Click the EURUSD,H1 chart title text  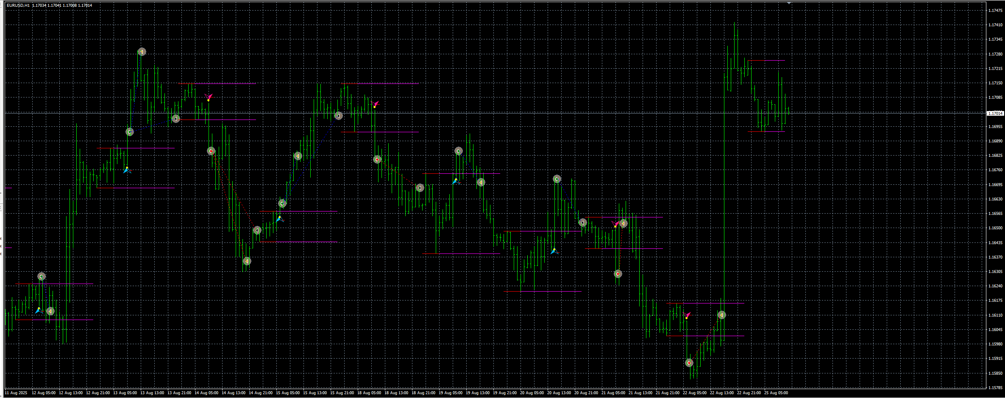(x=18, y=6)
